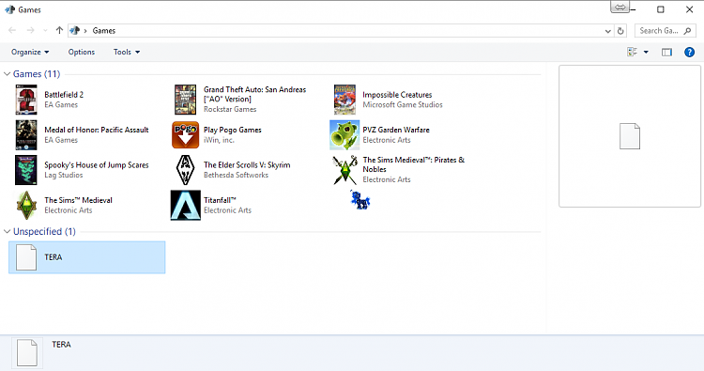Click the Games breadcrumb in address bar

(x=103, y=31)
